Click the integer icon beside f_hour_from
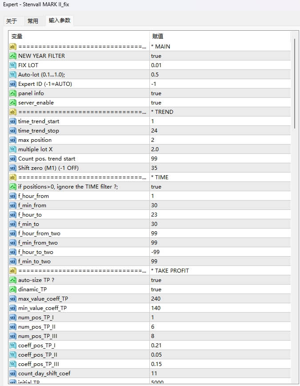This screenshot has height=386, width=300. pos(13,196)
